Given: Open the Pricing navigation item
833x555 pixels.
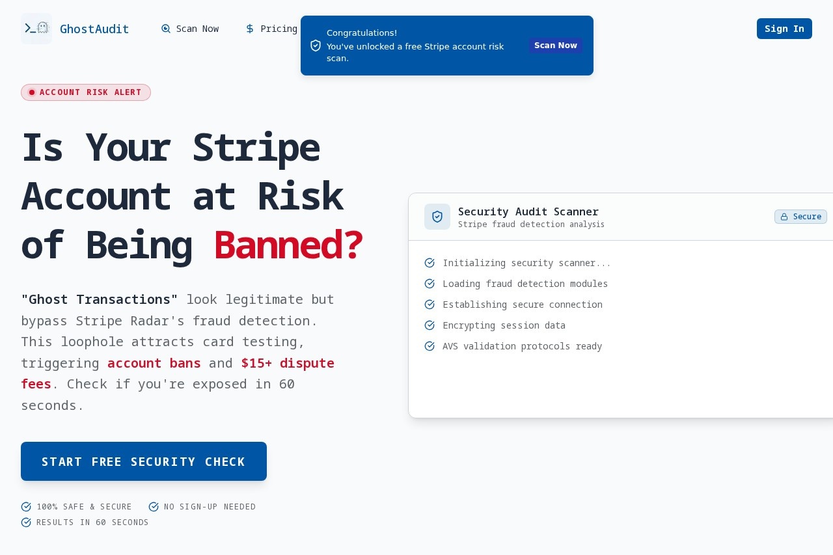Looking at the screenshot, I should click(x=279, y=29).
